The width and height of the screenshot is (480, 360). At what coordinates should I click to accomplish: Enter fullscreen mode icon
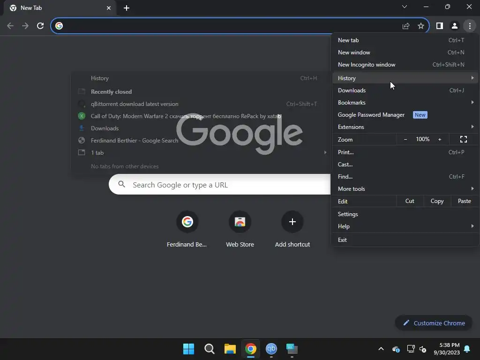[464, 139]
